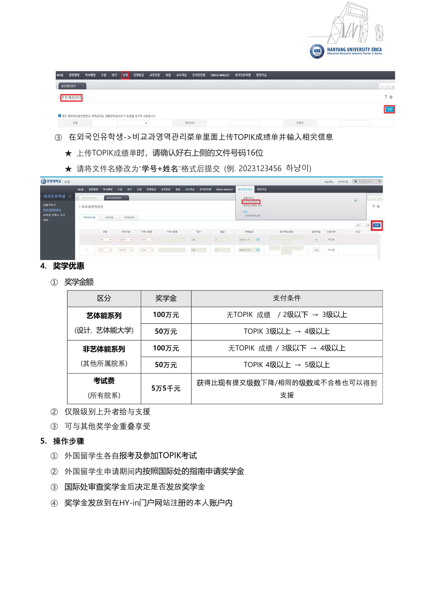
Task: Click the 비교과영역관리 link in the sidebar
Action: point(52,210)
